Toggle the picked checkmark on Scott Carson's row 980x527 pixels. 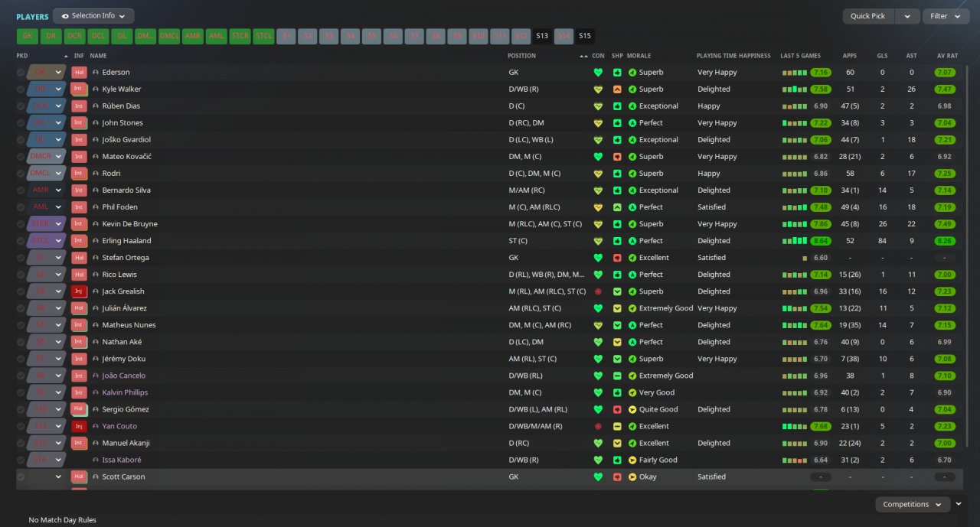click(x=21, y=477)
